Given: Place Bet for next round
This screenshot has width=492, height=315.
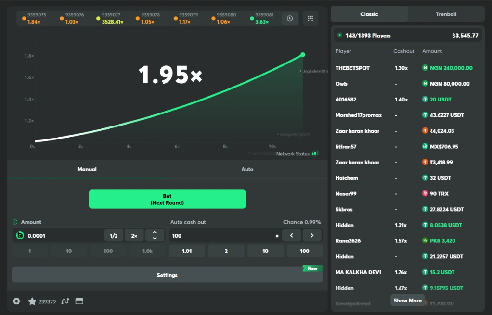Looking at the screenshot, I should pos(167,199).
